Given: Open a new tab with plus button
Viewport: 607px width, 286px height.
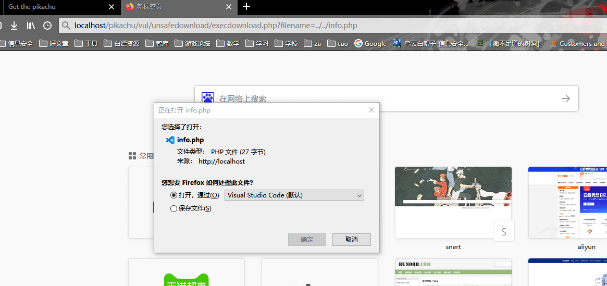Looking at the screenshot, I should (246, 7).
